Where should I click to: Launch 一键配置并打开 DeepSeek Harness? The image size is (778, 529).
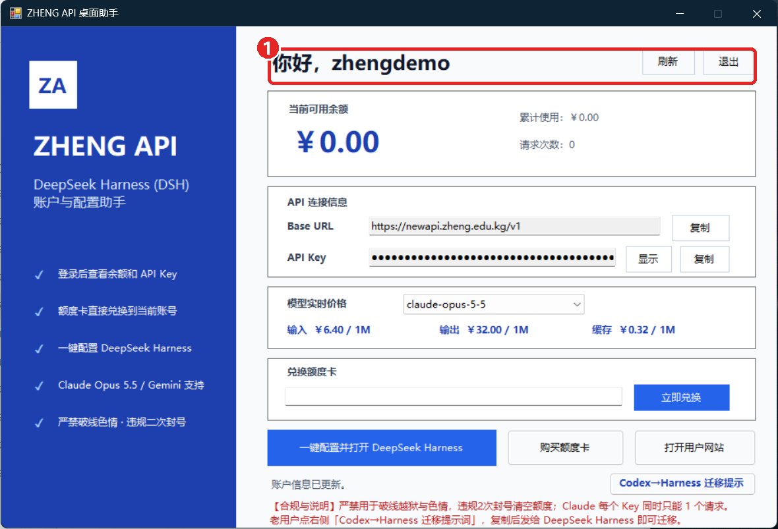[x=382, y=448]
